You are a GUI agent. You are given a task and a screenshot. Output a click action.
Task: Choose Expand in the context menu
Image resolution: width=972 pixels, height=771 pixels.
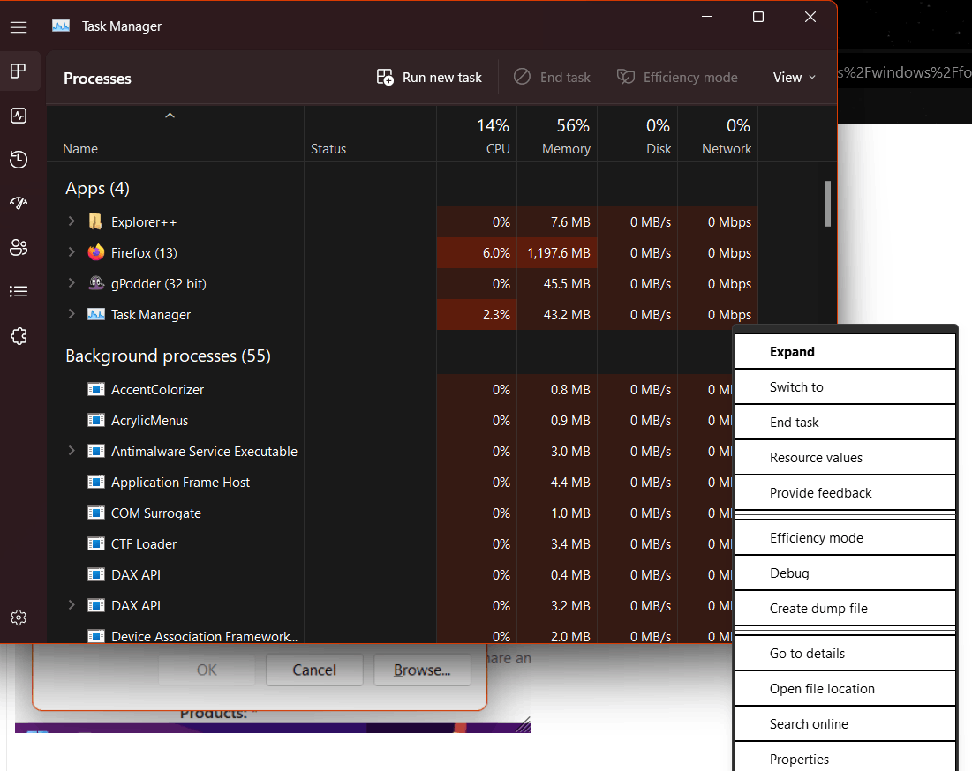845,352
